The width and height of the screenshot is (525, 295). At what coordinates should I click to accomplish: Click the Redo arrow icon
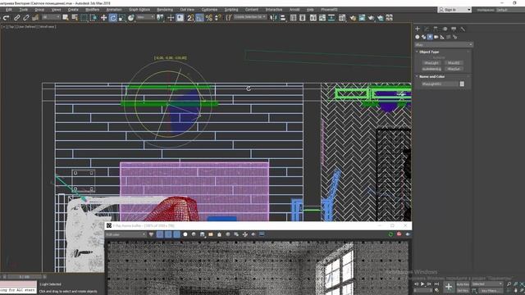click(6, 17)
